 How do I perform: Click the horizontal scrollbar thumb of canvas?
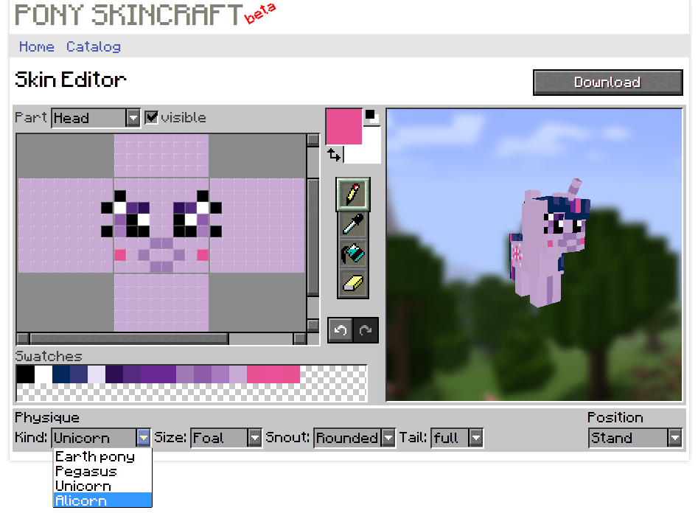coord(129,339)
